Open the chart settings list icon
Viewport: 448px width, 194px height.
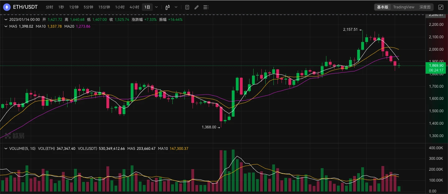tap(206, 7)
